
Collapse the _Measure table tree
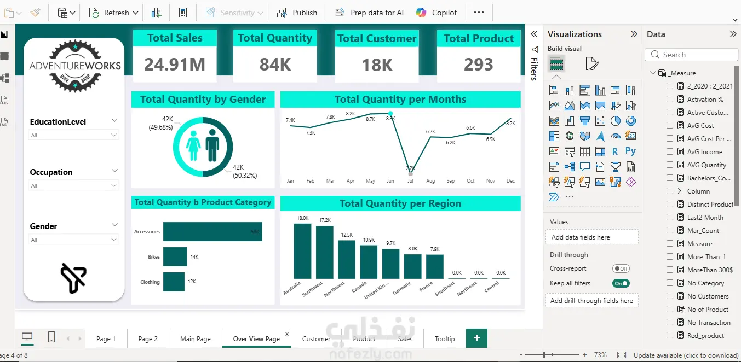(652, 73)
